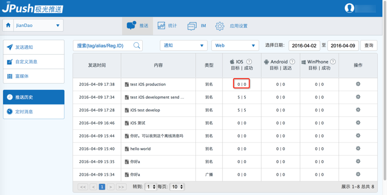Open the user avatar menu
The height and width of the screenshot is (195, 387).
[x=349, y=8]
